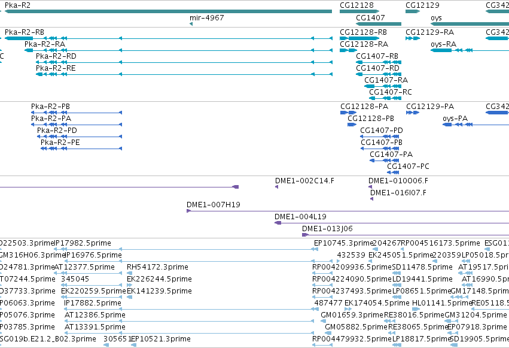
Task: Click protein Pka-R2-PB label
Action: click(x=51, y=107)
